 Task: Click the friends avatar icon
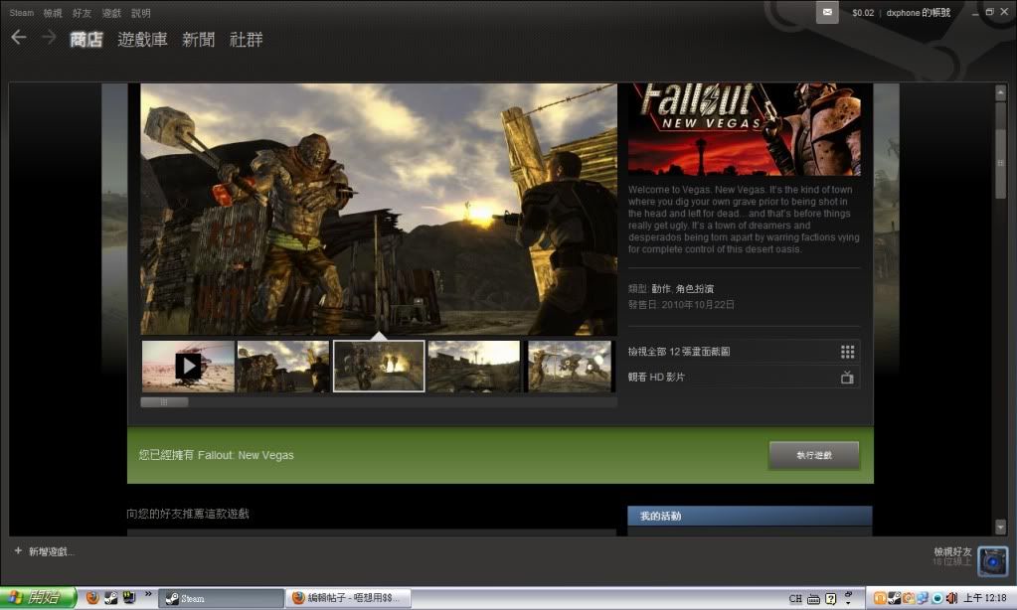[x=992, y=561]
